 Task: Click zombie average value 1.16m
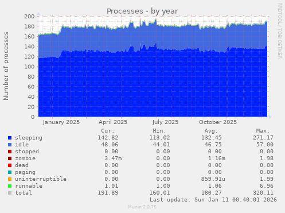pos(216,158)
